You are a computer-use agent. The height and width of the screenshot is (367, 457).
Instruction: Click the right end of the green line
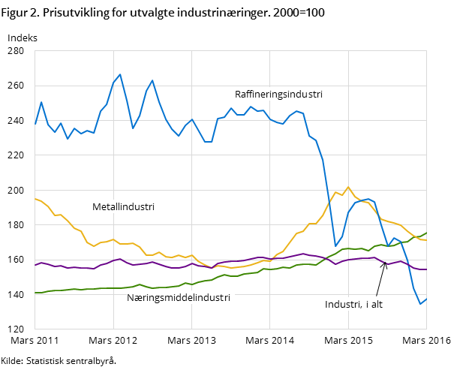(426, 233)
